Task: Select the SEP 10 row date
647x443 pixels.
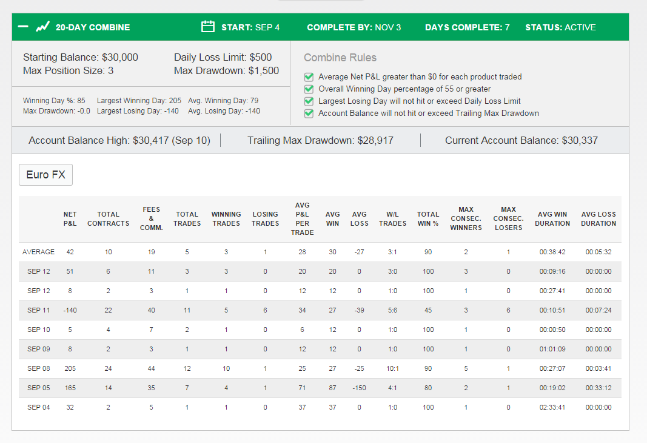Action: 38,330
